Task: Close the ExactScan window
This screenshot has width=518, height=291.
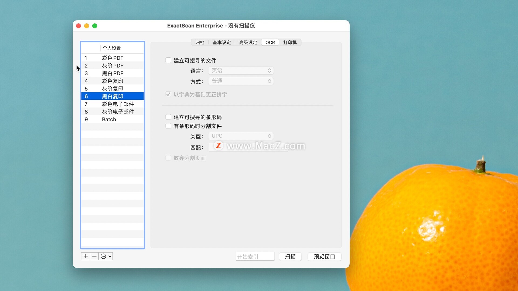Action: (x=79, y=26)
